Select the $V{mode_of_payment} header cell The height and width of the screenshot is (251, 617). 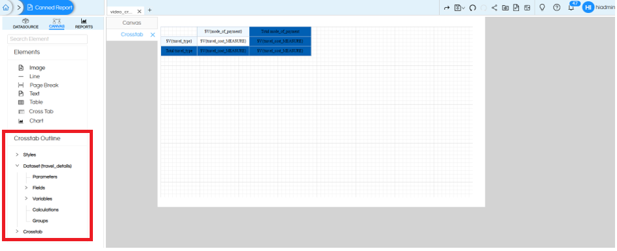(223, 31)
